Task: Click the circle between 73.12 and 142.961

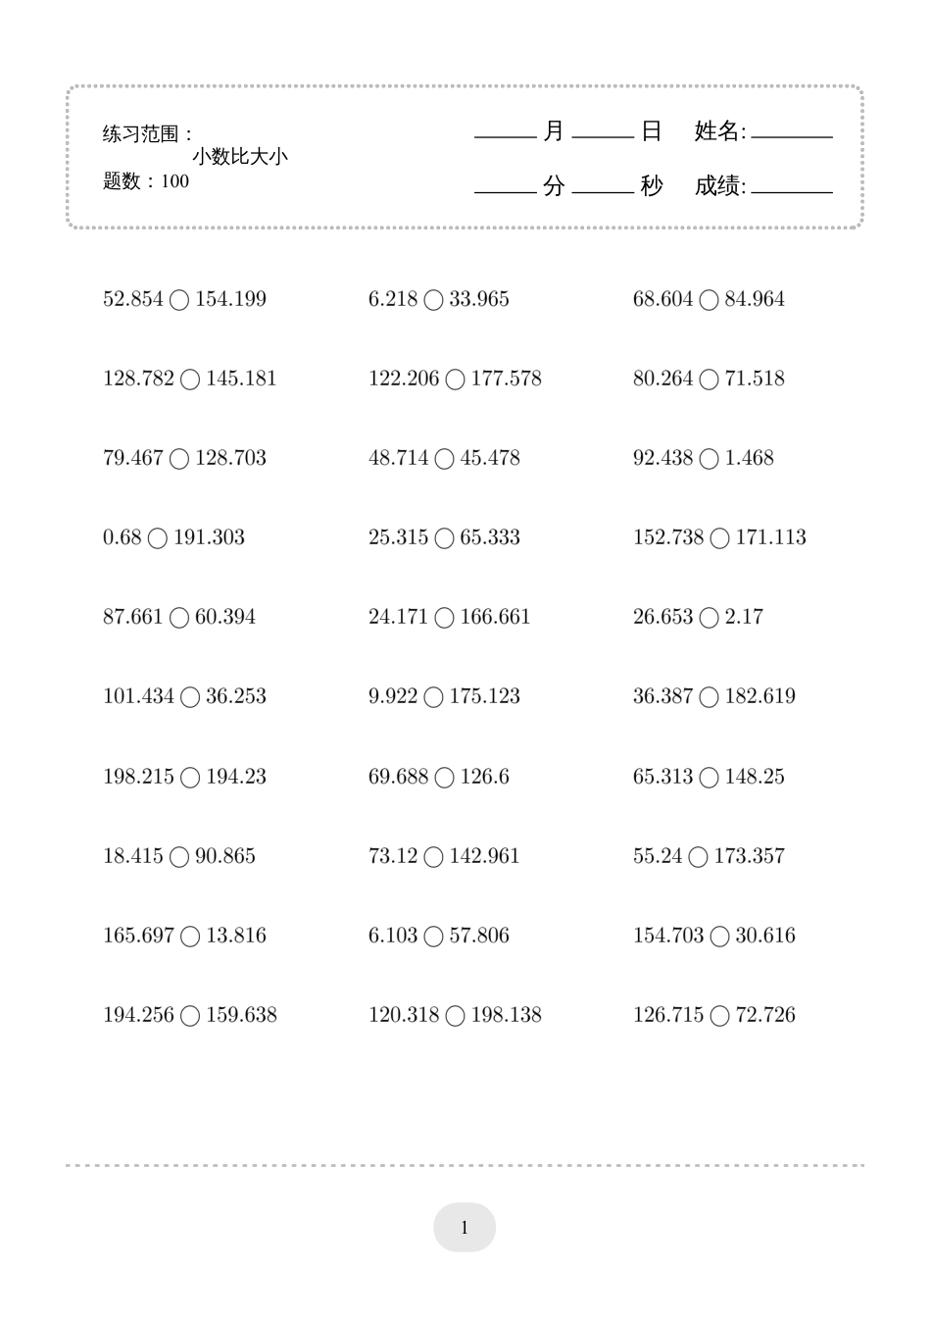Action: (433, 857)
